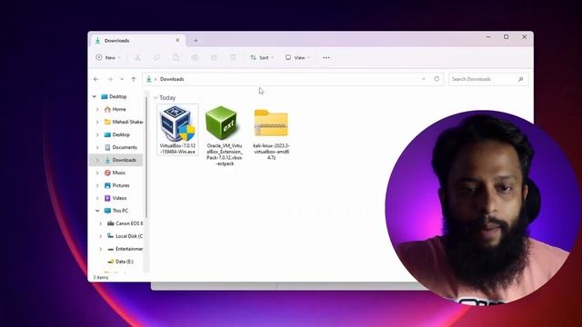Go forward with the right arrow
The image size is (582, 327).
pyautogui.click(x=110, y=79)
